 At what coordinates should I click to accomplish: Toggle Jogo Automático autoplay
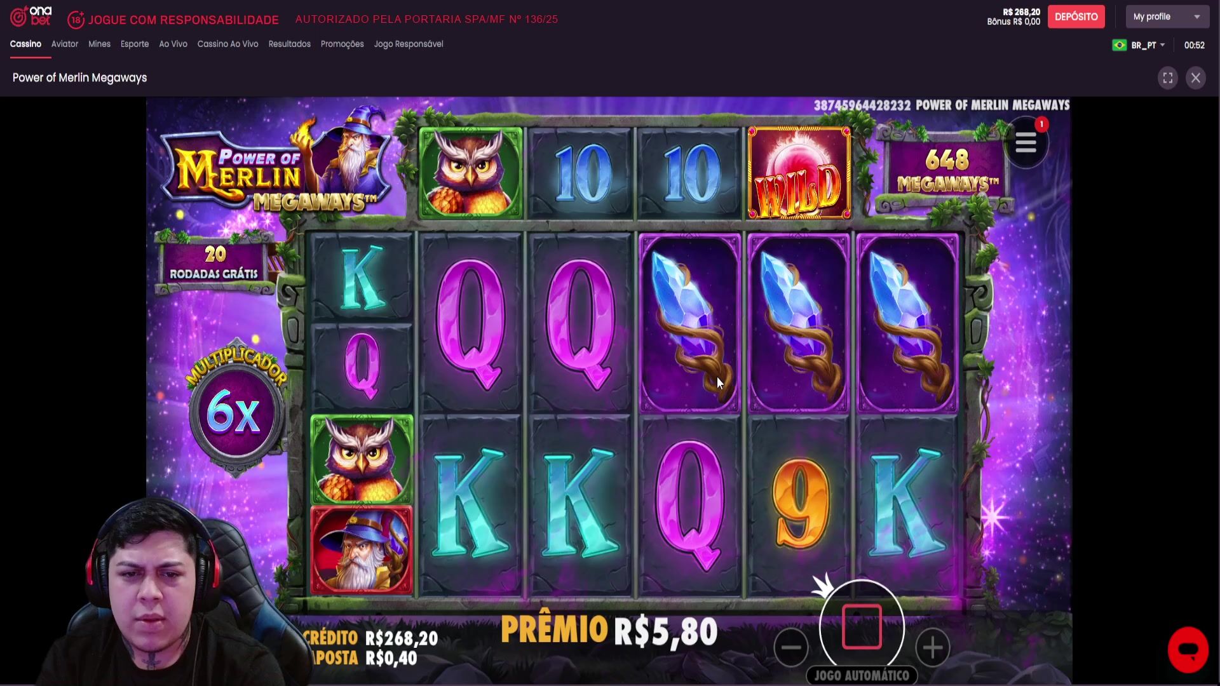point(862,675)
